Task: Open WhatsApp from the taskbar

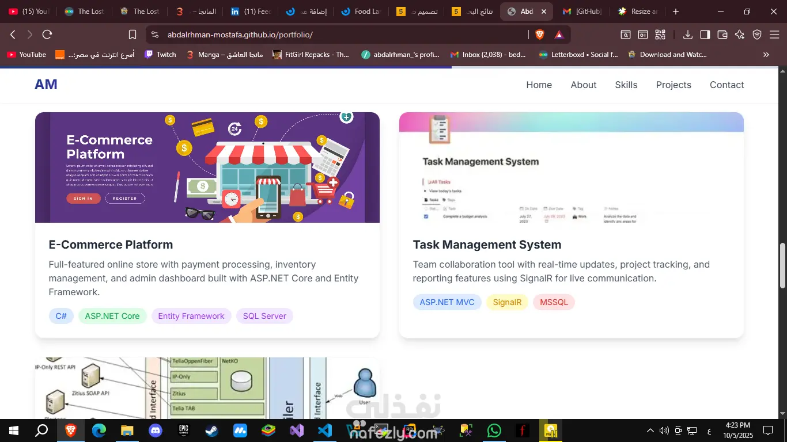Action: click(x=494, y=430)
